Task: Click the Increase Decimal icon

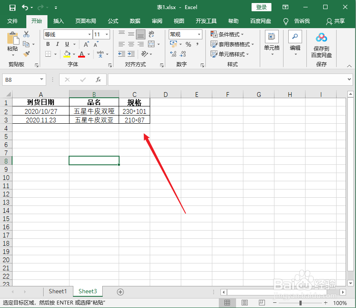Action: 173,54
